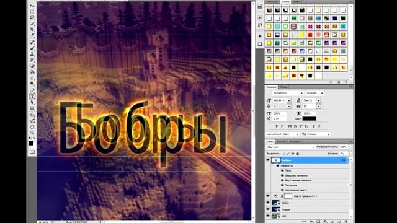Open the collapsed Adjustments panel icon
Viewport: 397px width, 223px height.
(260, 37)
